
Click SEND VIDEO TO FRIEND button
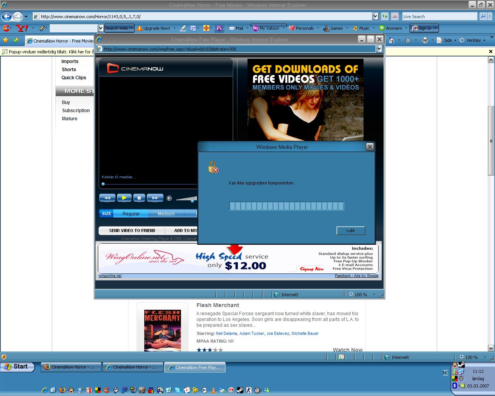[x=132, y=230]
